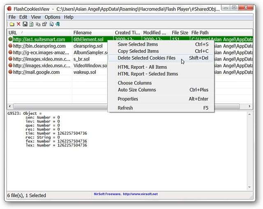Click the properties icon in toolbar
The width and height of the screenshot is (263, 209).
(x=44, y=24)
